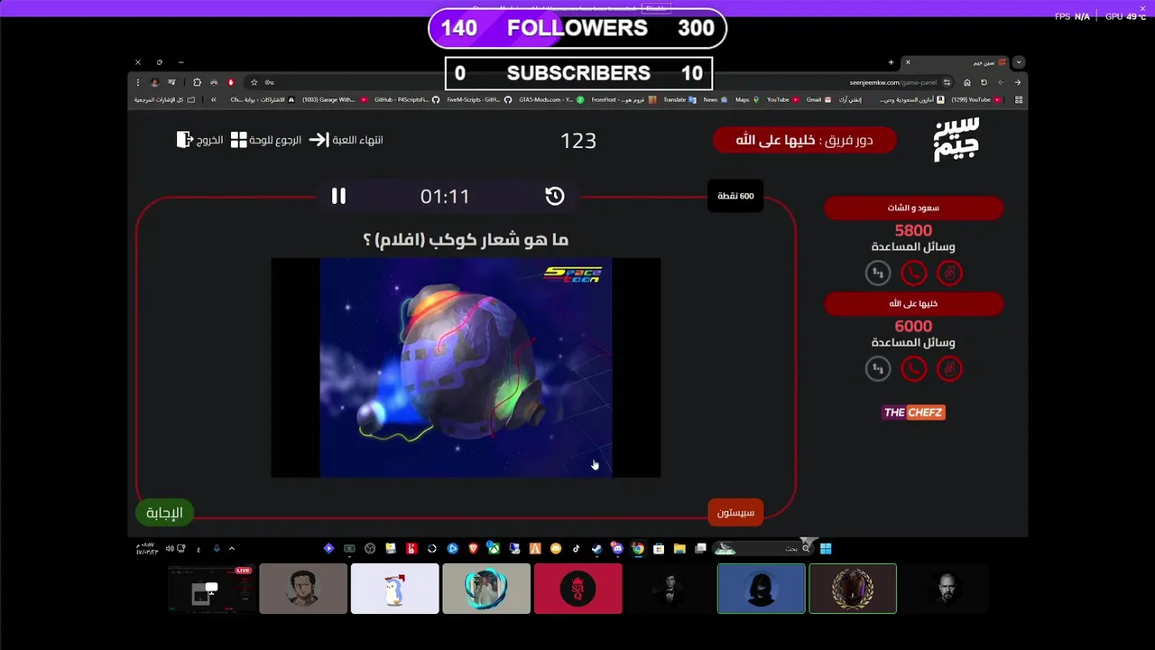1155x650 pixels.
Task: Click the planet question image
Action: click(x=466, y=367)
